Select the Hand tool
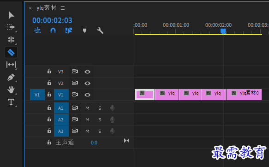This screenshot has height=167, width=269. pos(11,89)
